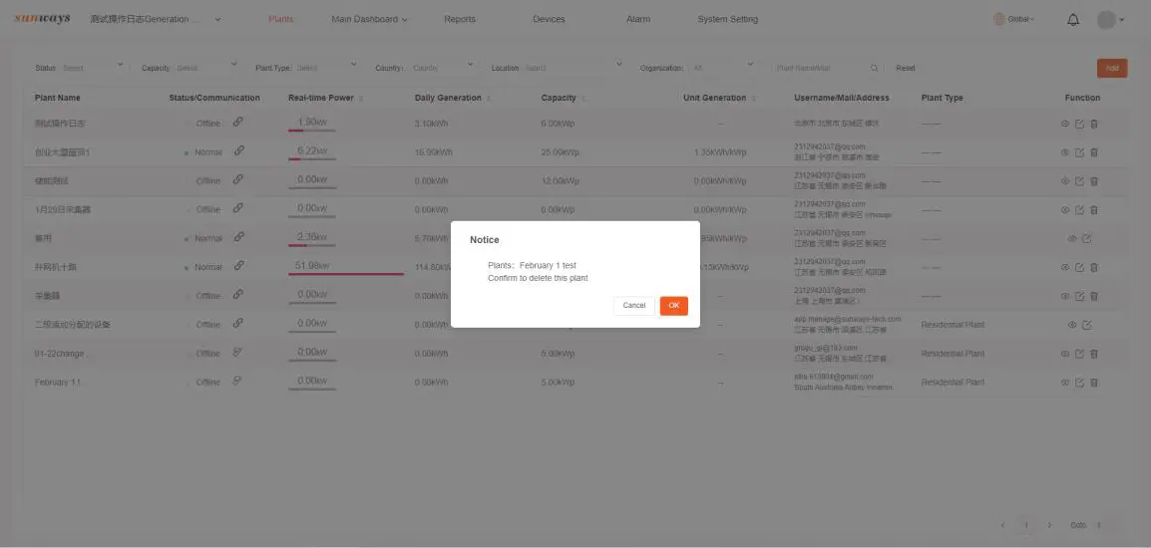
Task: Click the search magnifier in Plant Name field
Action: tap(875, 68)
